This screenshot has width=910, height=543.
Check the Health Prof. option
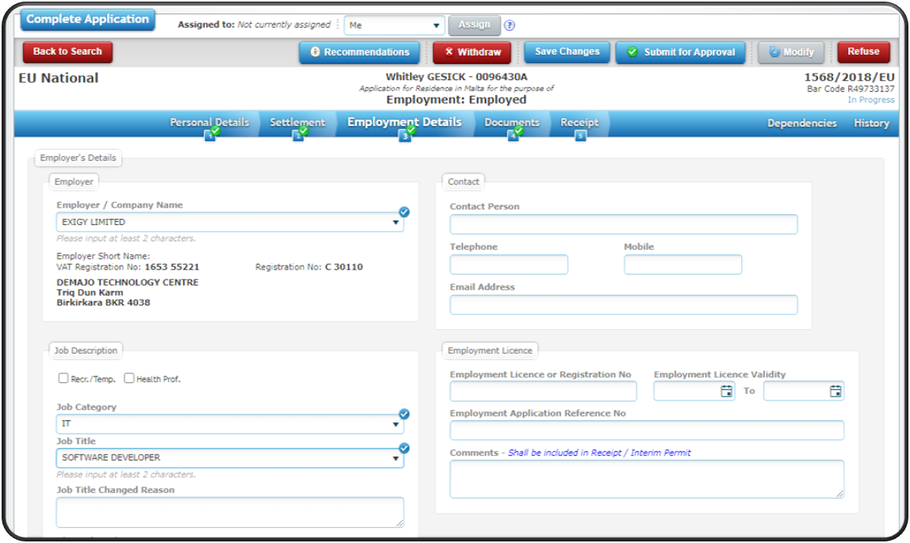point(129,378)
